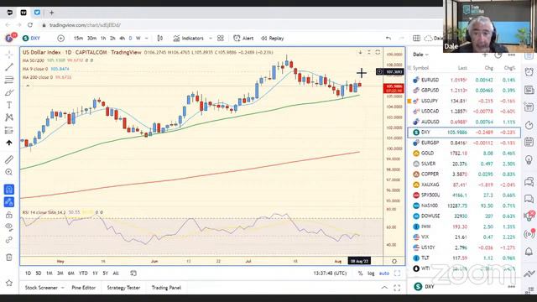Open the ideas lightbulb panel
Screen dimensions: 537x302
point(529,160)
